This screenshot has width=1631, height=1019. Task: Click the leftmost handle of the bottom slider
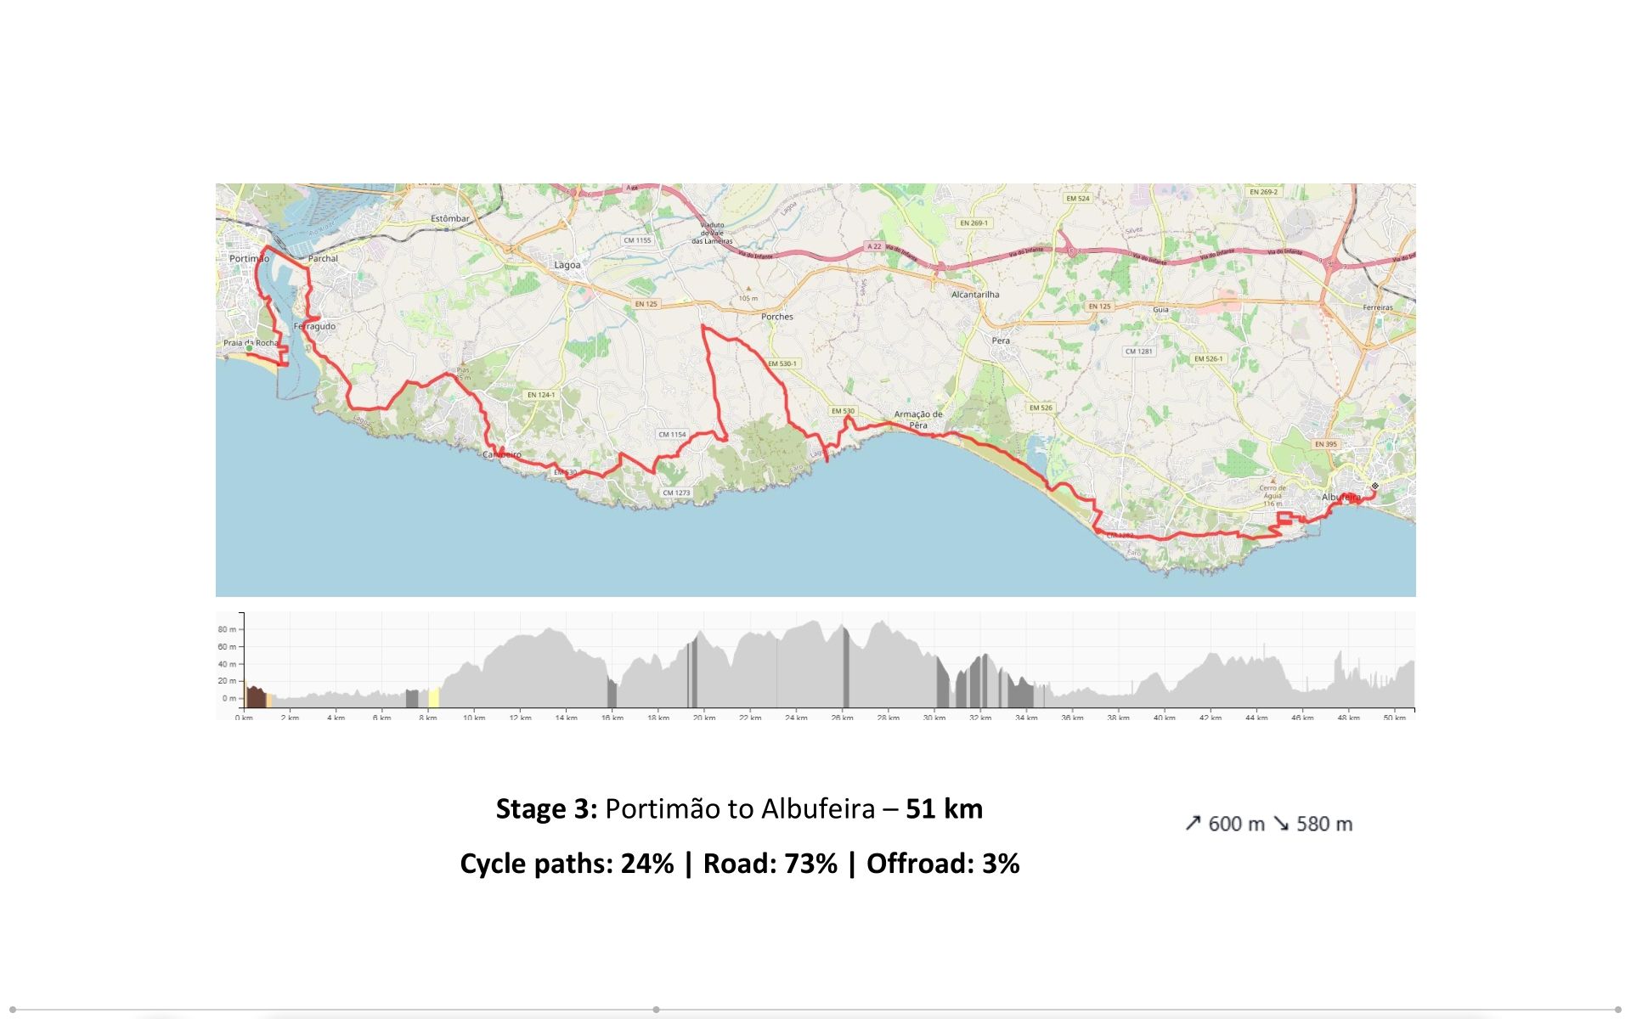[x=12, y=1010]
